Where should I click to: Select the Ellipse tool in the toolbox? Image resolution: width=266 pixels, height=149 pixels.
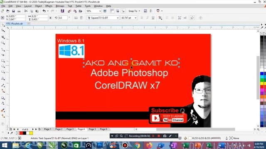click(x=3, y=66)
